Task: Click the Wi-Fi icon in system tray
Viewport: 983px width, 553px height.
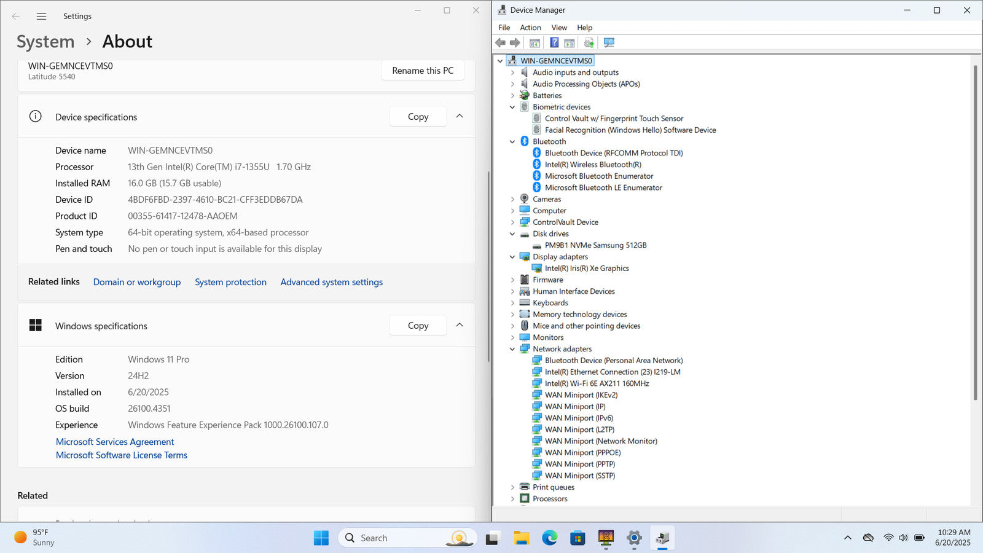Action: [888, 538]
